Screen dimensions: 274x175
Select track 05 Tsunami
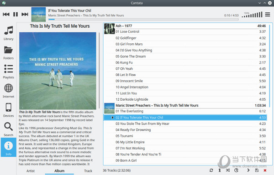(185, 136)
